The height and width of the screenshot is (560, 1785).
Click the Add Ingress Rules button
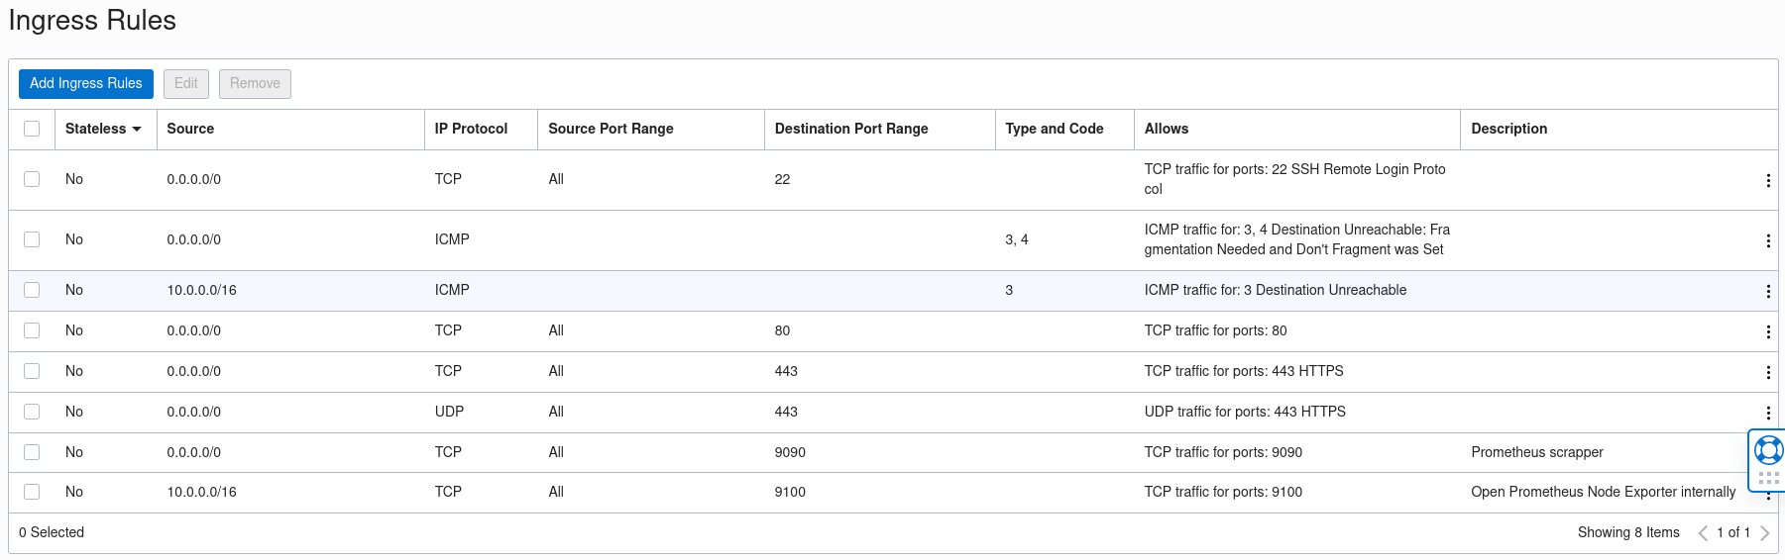coord(86,83)
